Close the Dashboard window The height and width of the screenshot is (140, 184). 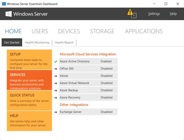[x=178, y=4]
